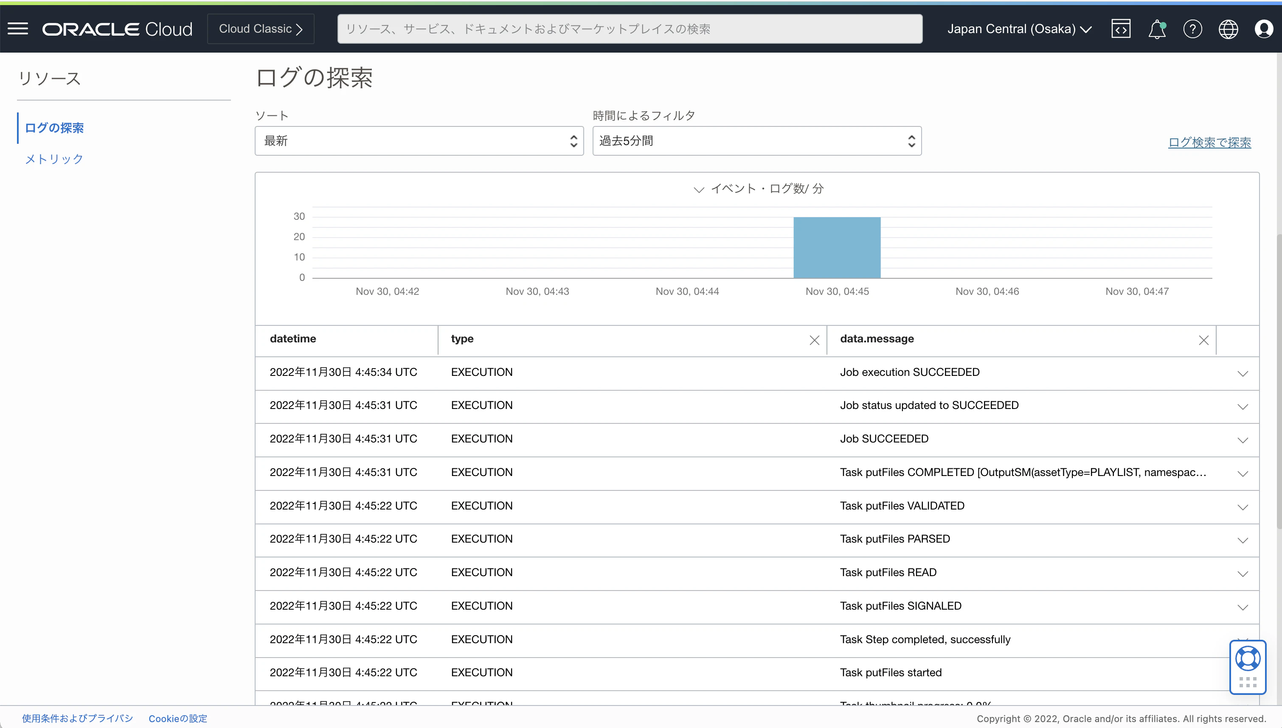
Task: Open the ソート dropdown showing 最新
Action: tap(419, 141)
